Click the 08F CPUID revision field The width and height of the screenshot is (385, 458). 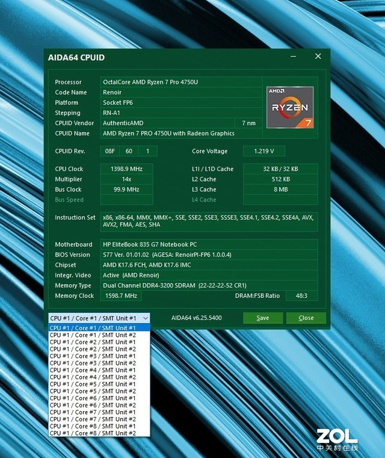[109, 151]
